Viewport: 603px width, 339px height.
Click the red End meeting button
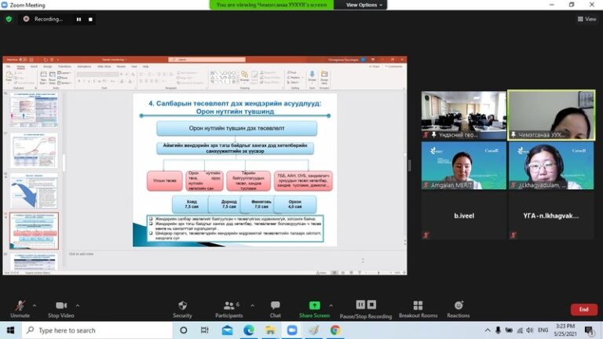(583, 309)
